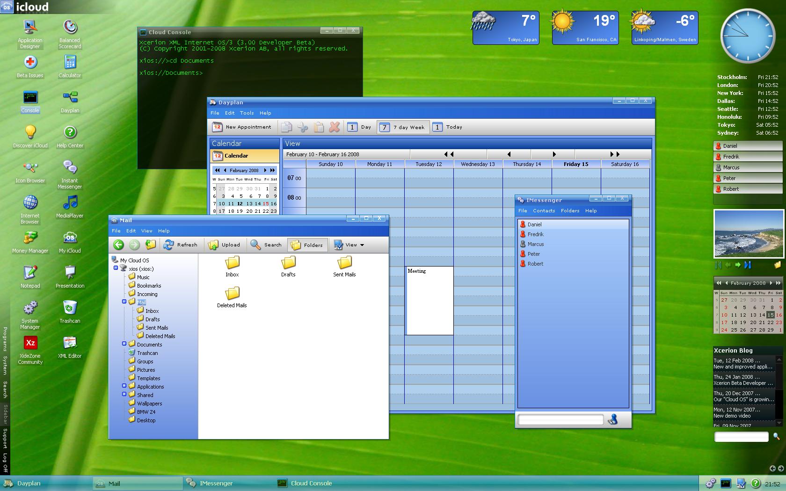
Task: Click the Xcerion Blog scrollbar down arrow
Action: click(779, 423)
